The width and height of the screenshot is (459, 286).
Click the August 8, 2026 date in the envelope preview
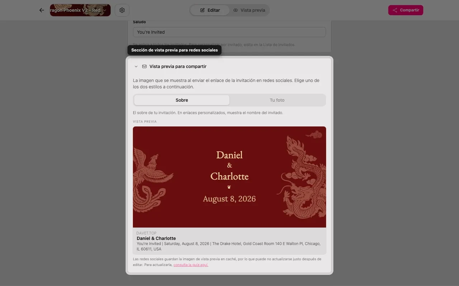(x=229, y=199)
